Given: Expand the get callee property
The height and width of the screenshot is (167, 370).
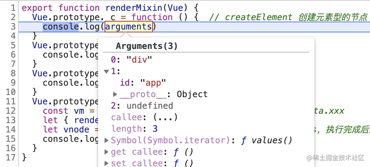Looking at the screenshot, I should click(x=106, y=152).
